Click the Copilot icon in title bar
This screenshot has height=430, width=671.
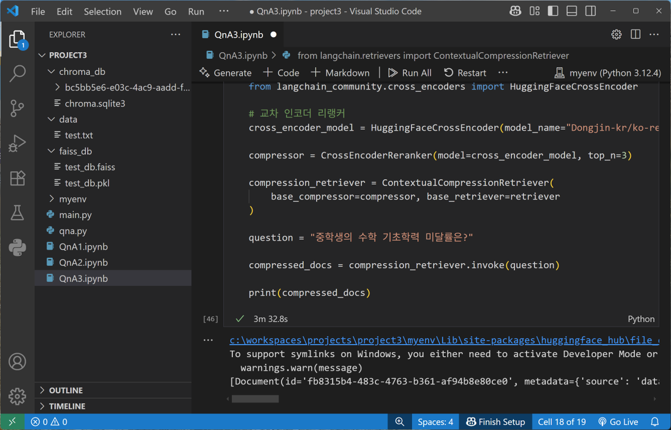point(515,11)
